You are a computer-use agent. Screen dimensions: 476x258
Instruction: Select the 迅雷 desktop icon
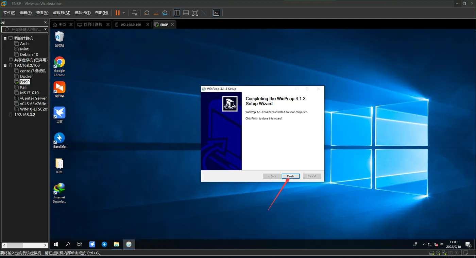tap(60, 115)
